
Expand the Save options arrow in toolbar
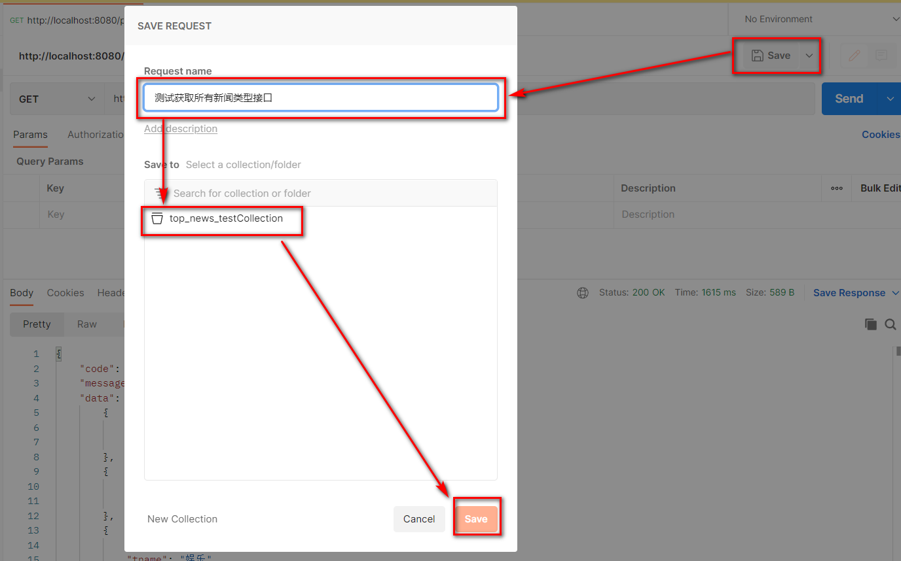[x=809, y=56]
